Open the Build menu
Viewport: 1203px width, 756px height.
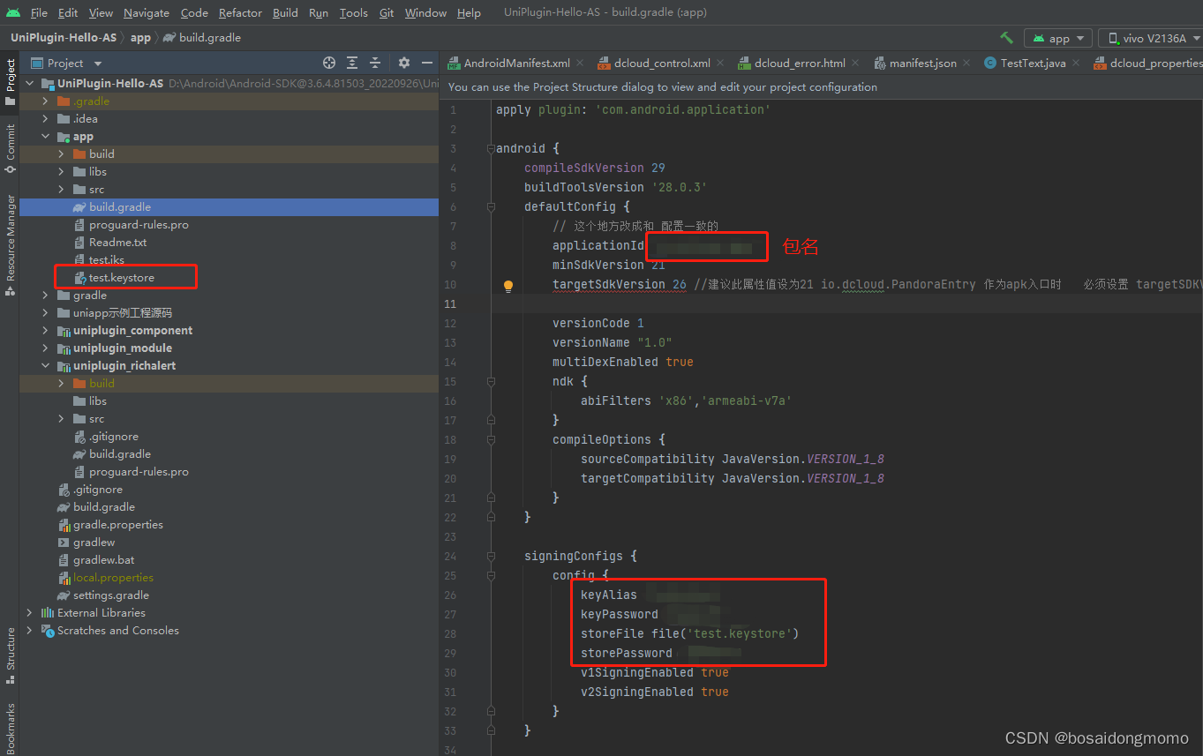pyautogui.click(x=285, y=12)
